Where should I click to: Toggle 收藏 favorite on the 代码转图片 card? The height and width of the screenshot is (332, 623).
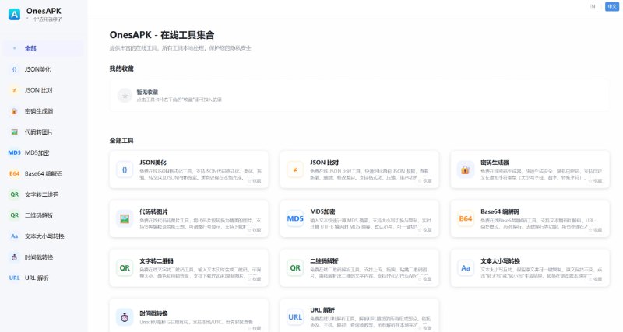[255, 230]
